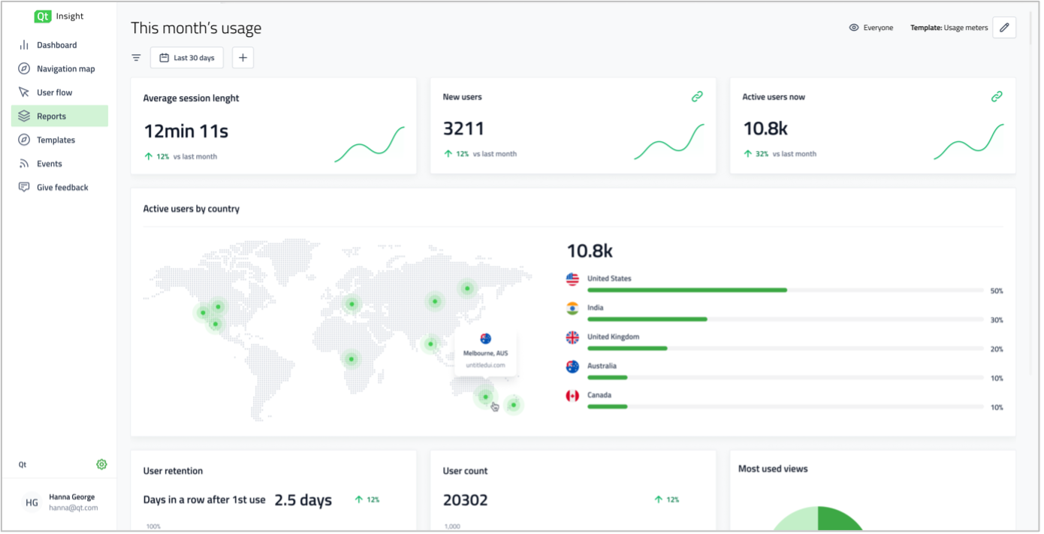Open Dashboard in the sidebar
Viewport: 1044px width, 534px height.
(x=56, y=45)
